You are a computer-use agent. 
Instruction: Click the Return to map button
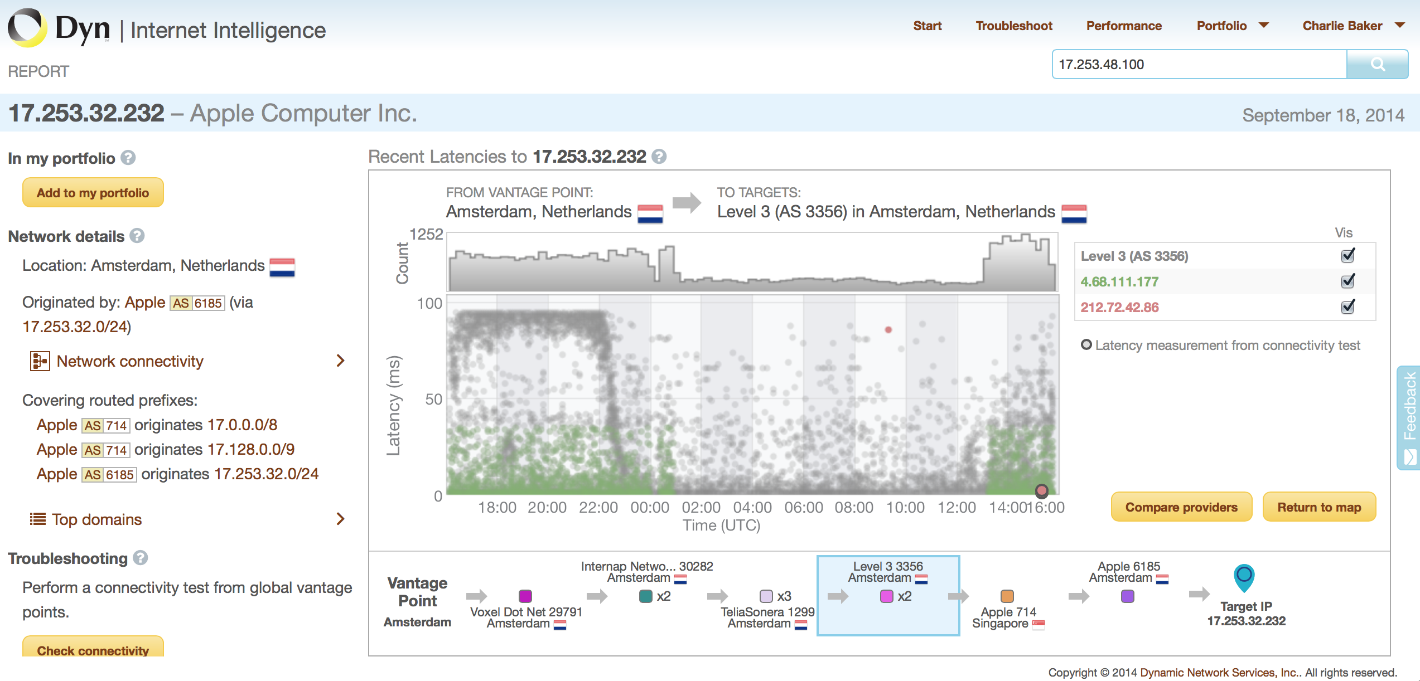(1319, 507)
